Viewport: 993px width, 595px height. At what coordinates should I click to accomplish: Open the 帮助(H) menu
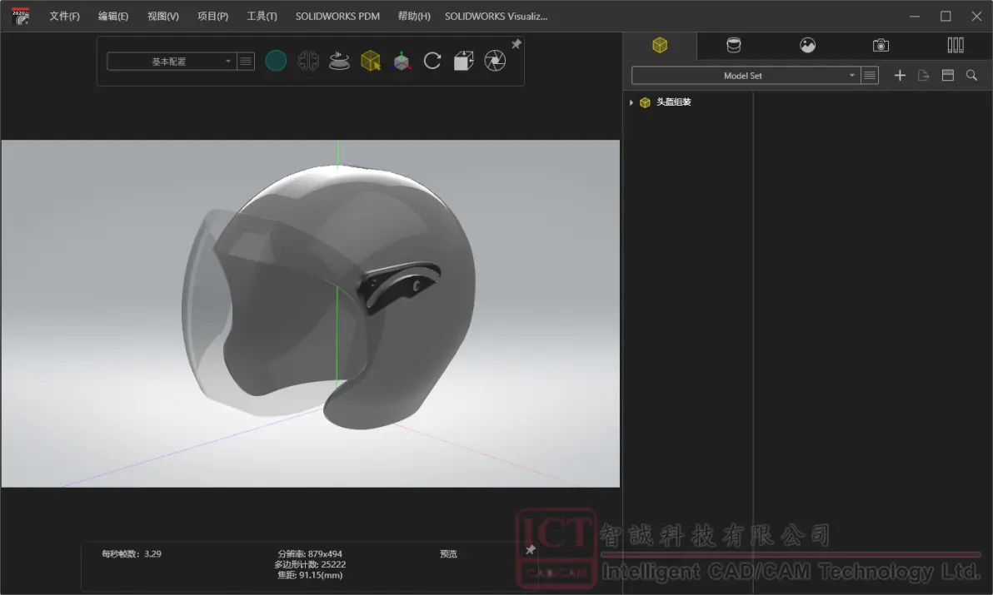[414, 17]
